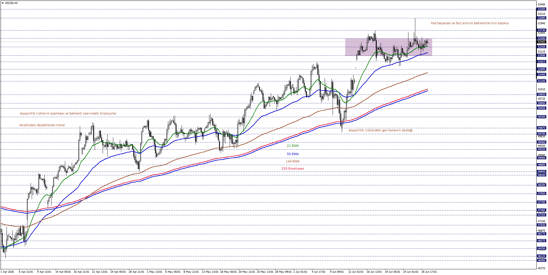Select the 'Jeopolitik risklerin azalması' text label
The image size is (548, 275).
(x=68, y=113)
